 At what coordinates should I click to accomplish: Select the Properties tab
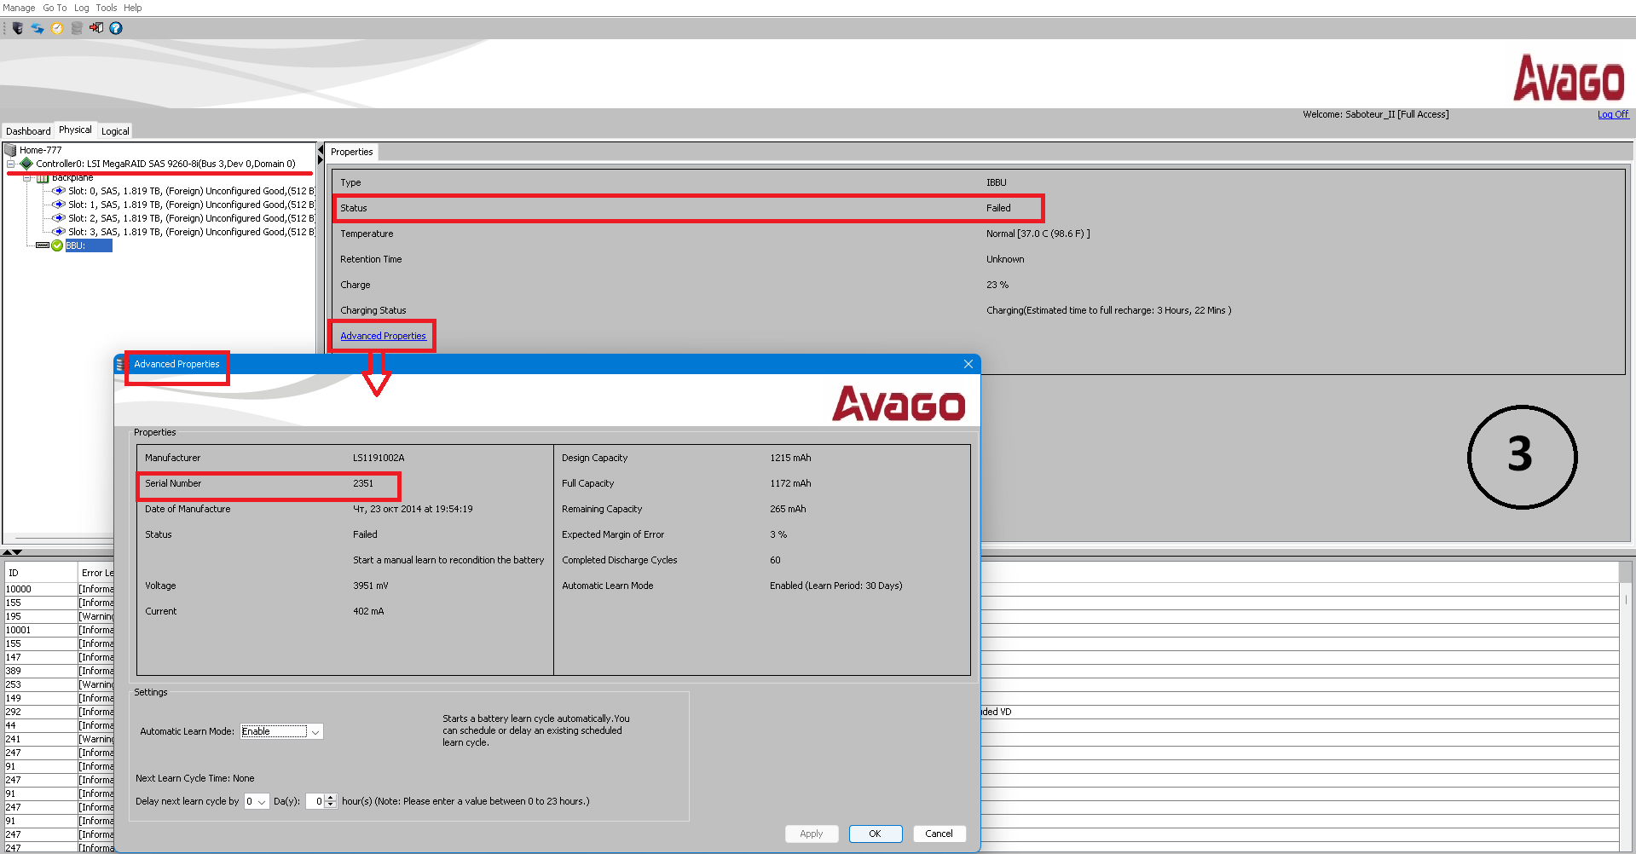click(352, 152)
